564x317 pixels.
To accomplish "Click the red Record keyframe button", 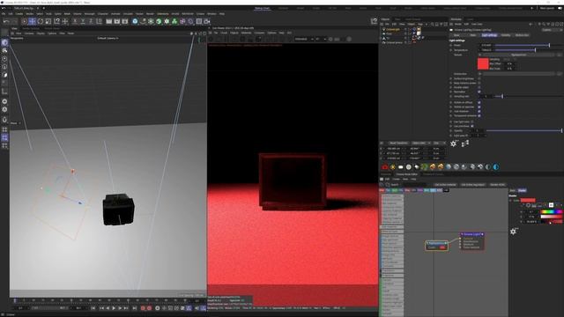I will coord(143,308).
